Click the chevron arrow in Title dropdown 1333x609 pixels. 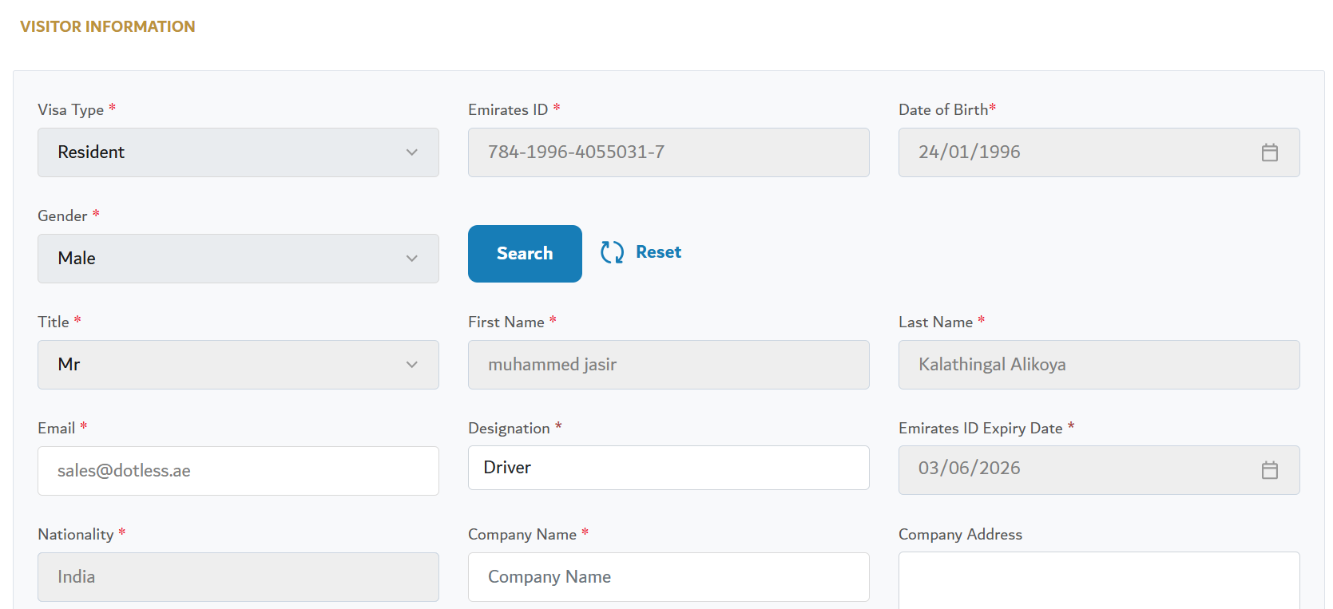click(x=411, y=365)
